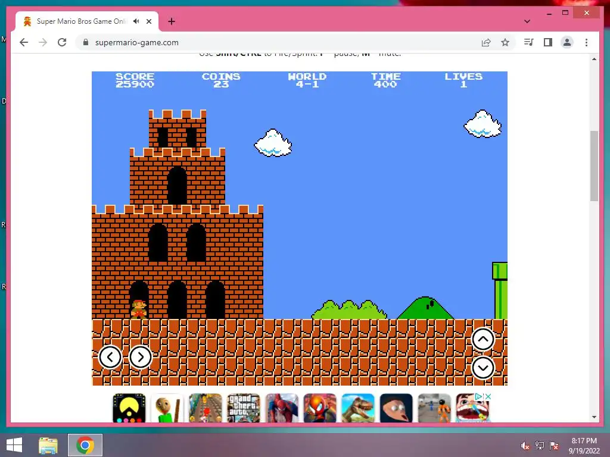Open the orange stickman game thumbnail
This screenshot has height=457, width=610.
tap(434, 408)
